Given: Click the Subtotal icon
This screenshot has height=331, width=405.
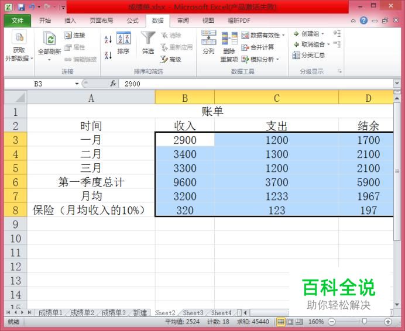Looking at the screenshot, I should pos(296,55).
